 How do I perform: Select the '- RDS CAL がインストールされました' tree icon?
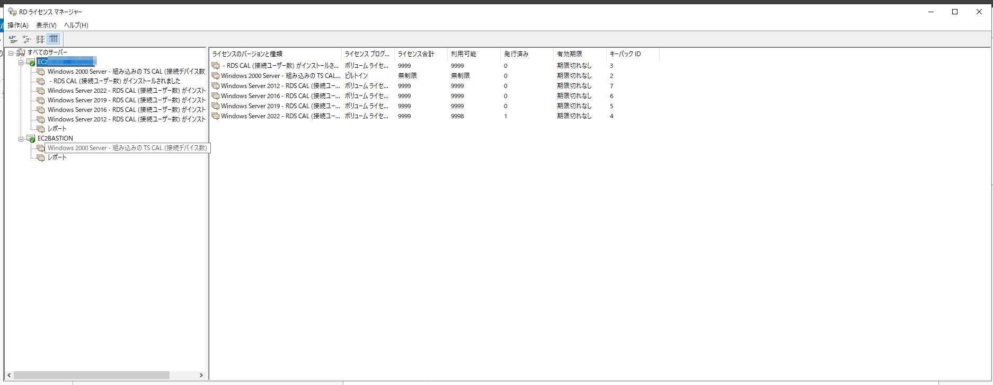tap(41, 81)
